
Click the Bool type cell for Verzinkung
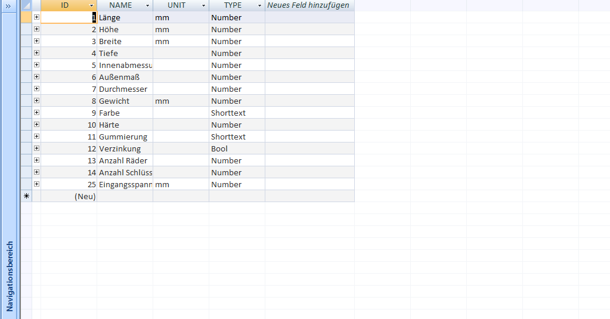236,148
